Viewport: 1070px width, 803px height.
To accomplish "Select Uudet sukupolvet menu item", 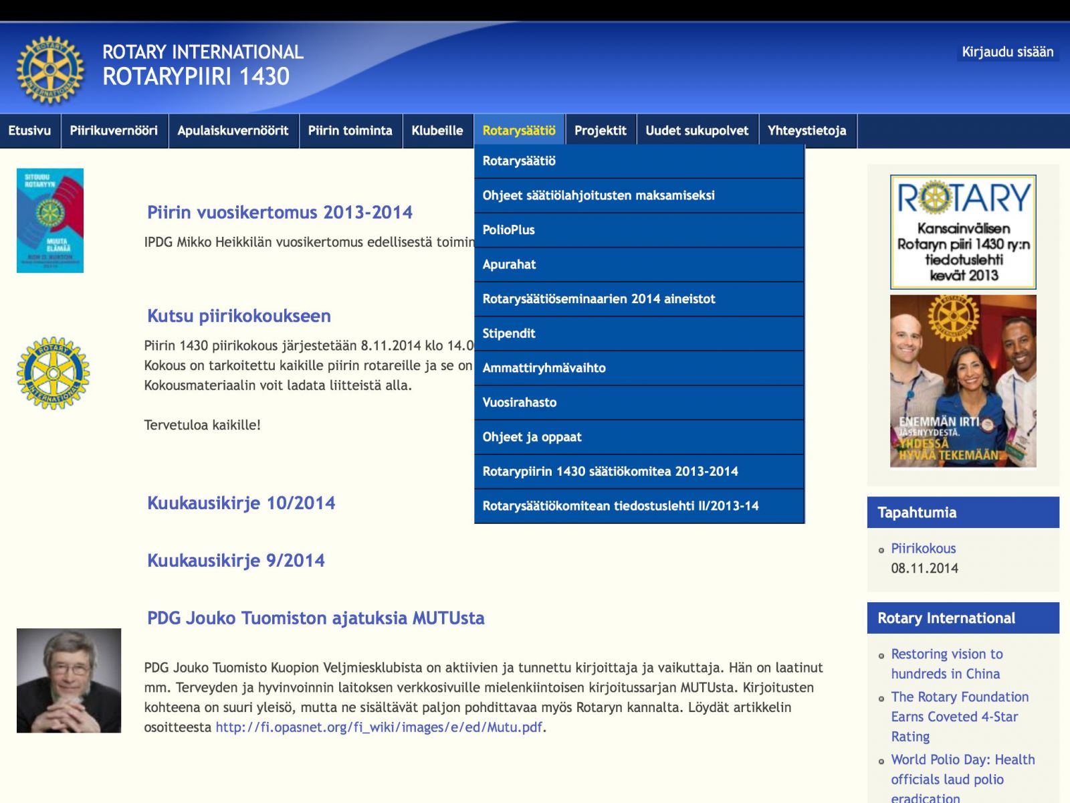I will (x=697, y=130).
